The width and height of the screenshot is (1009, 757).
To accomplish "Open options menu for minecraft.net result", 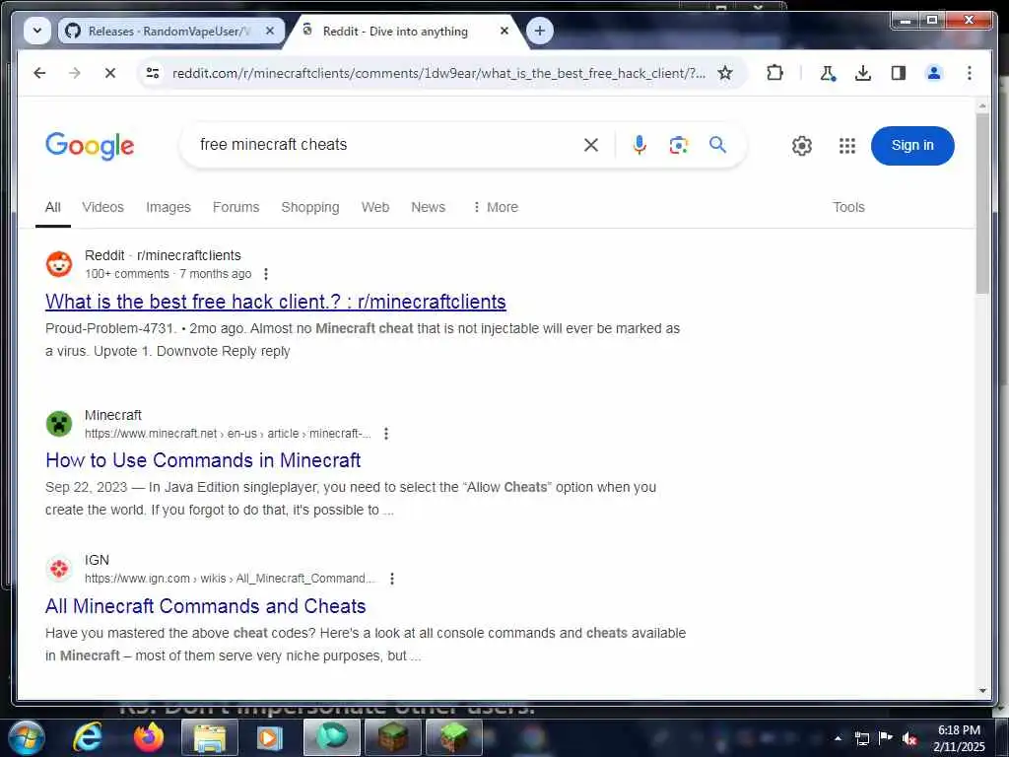I will pos(386,434).
